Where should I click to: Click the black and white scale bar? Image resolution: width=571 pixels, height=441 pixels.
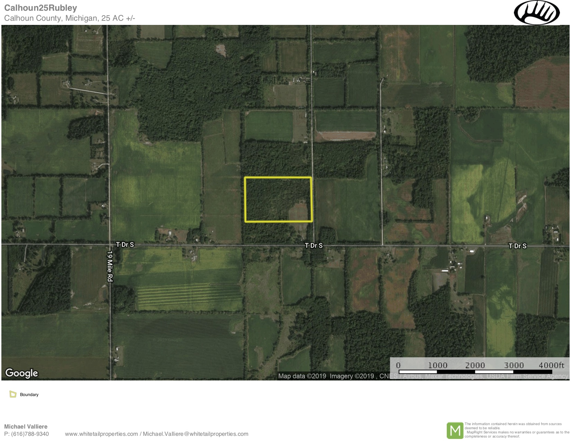pos(475,372)
